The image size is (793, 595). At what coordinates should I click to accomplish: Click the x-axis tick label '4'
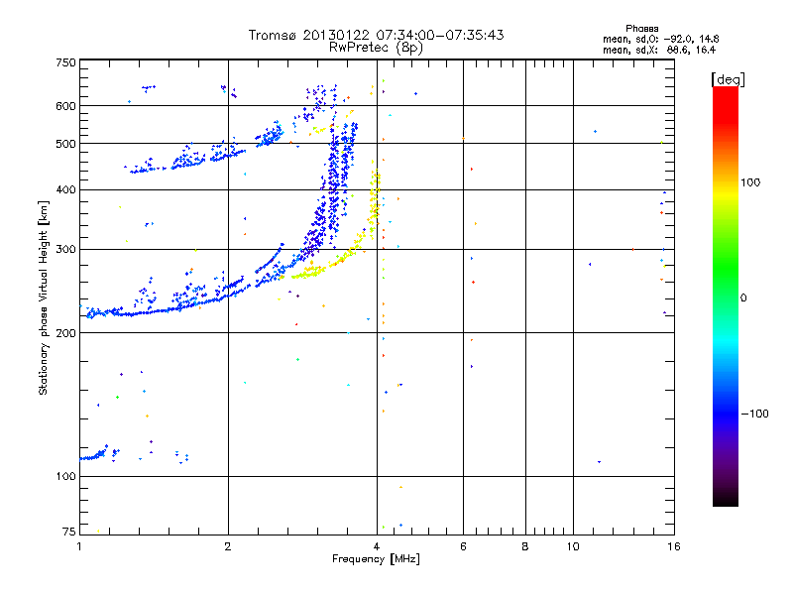(x=377, y=546)
